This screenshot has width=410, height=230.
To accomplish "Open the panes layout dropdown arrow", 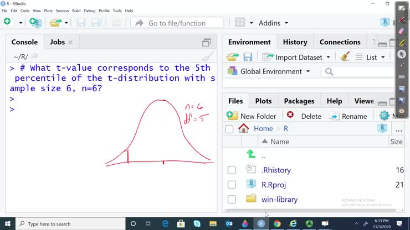I will [x=252, y=23].
